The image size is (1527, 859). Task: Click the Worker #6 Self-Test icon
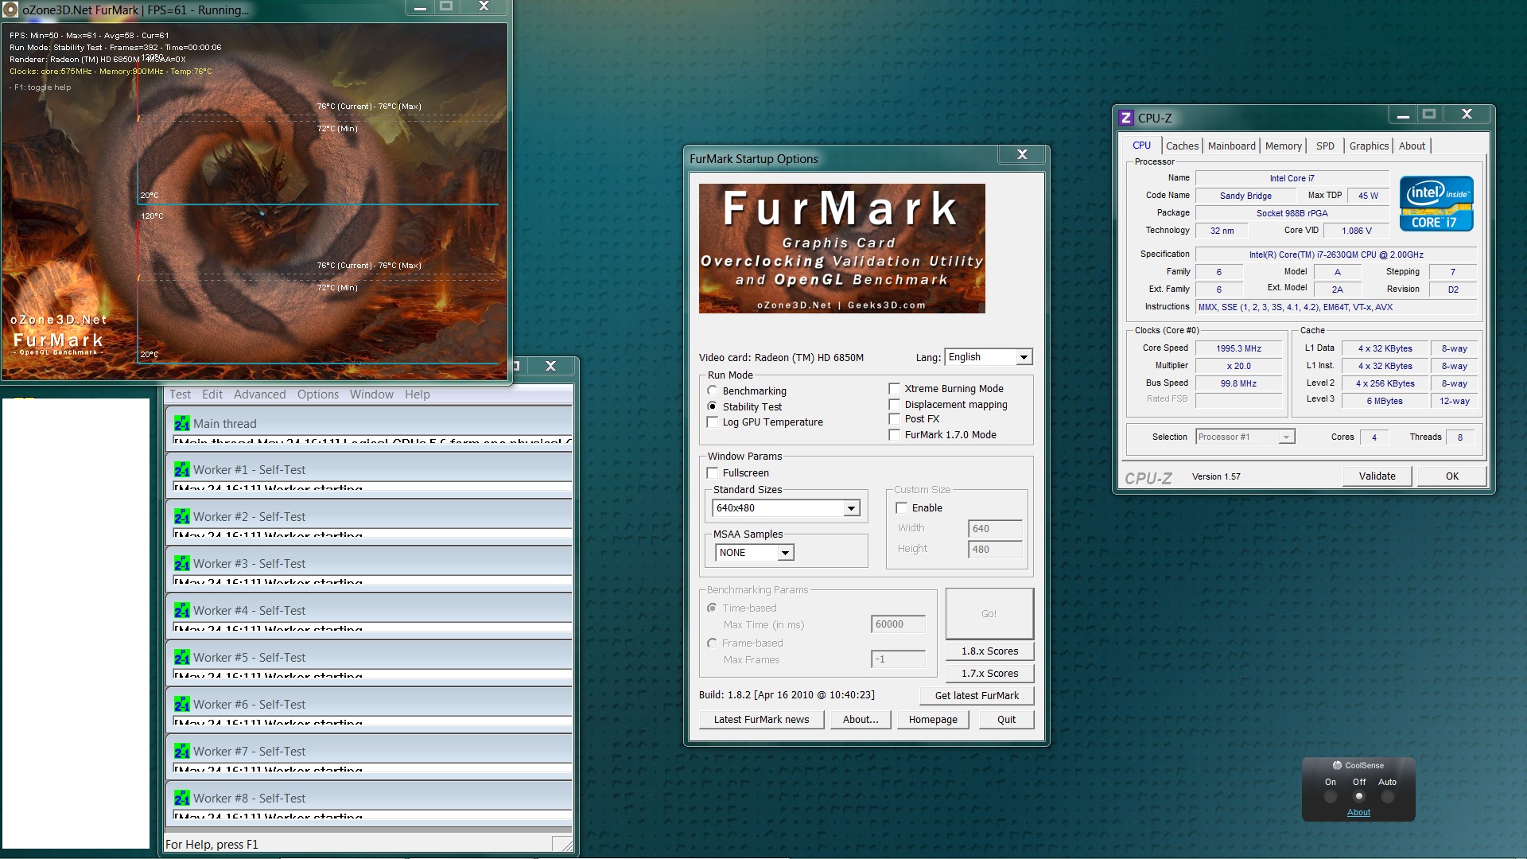pyautogui.click(x=182, y=704)
